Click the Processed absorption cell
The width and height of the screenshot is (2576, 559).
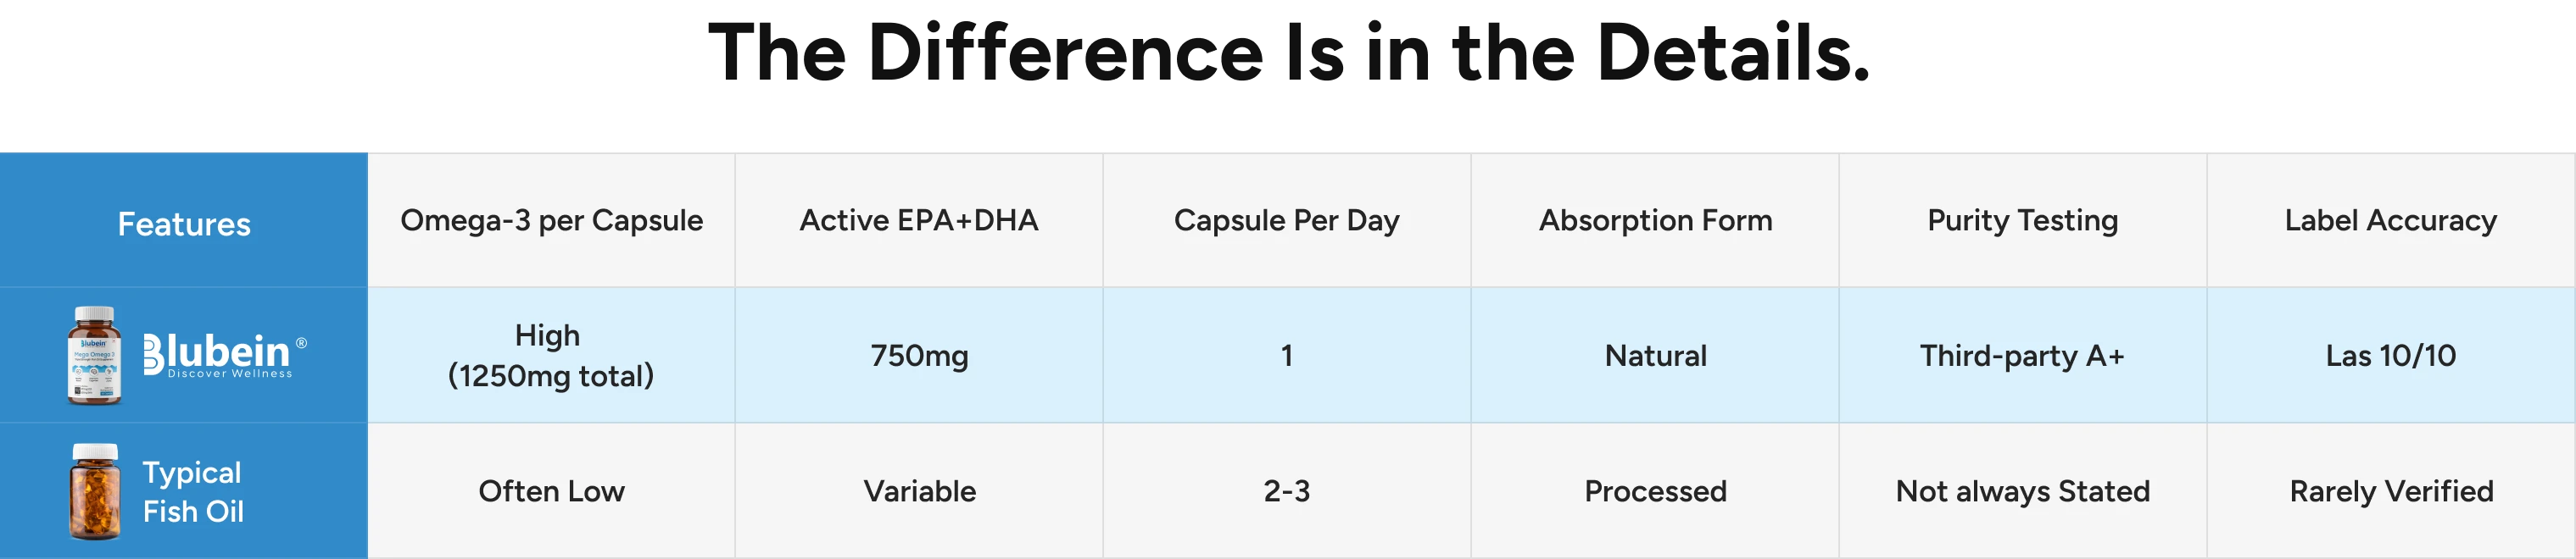(1655, 491)
